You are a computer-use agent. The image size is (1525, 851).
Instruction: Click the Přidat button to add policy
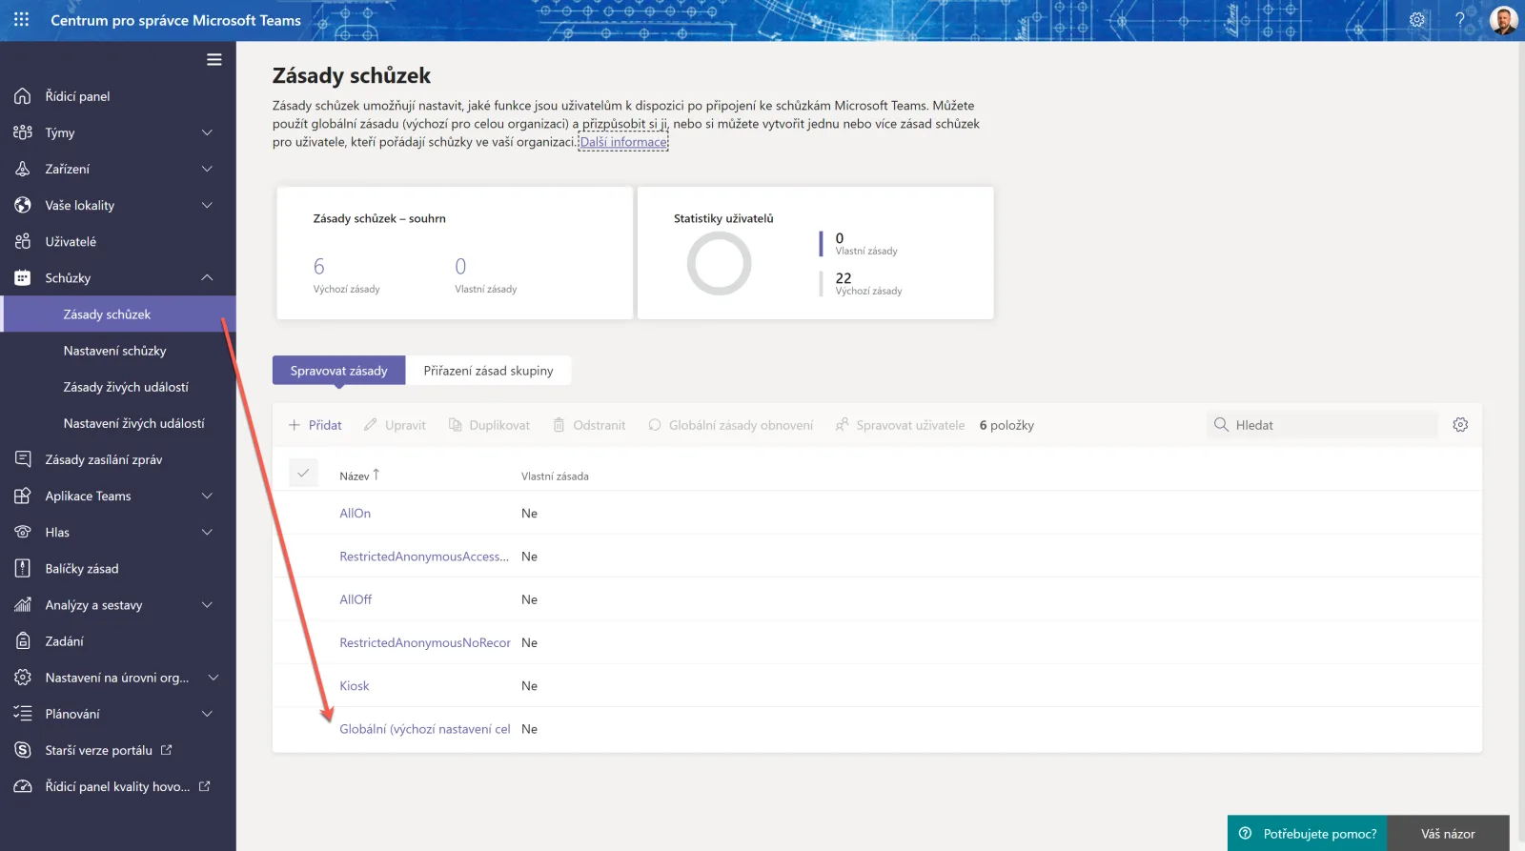[315, 425]
